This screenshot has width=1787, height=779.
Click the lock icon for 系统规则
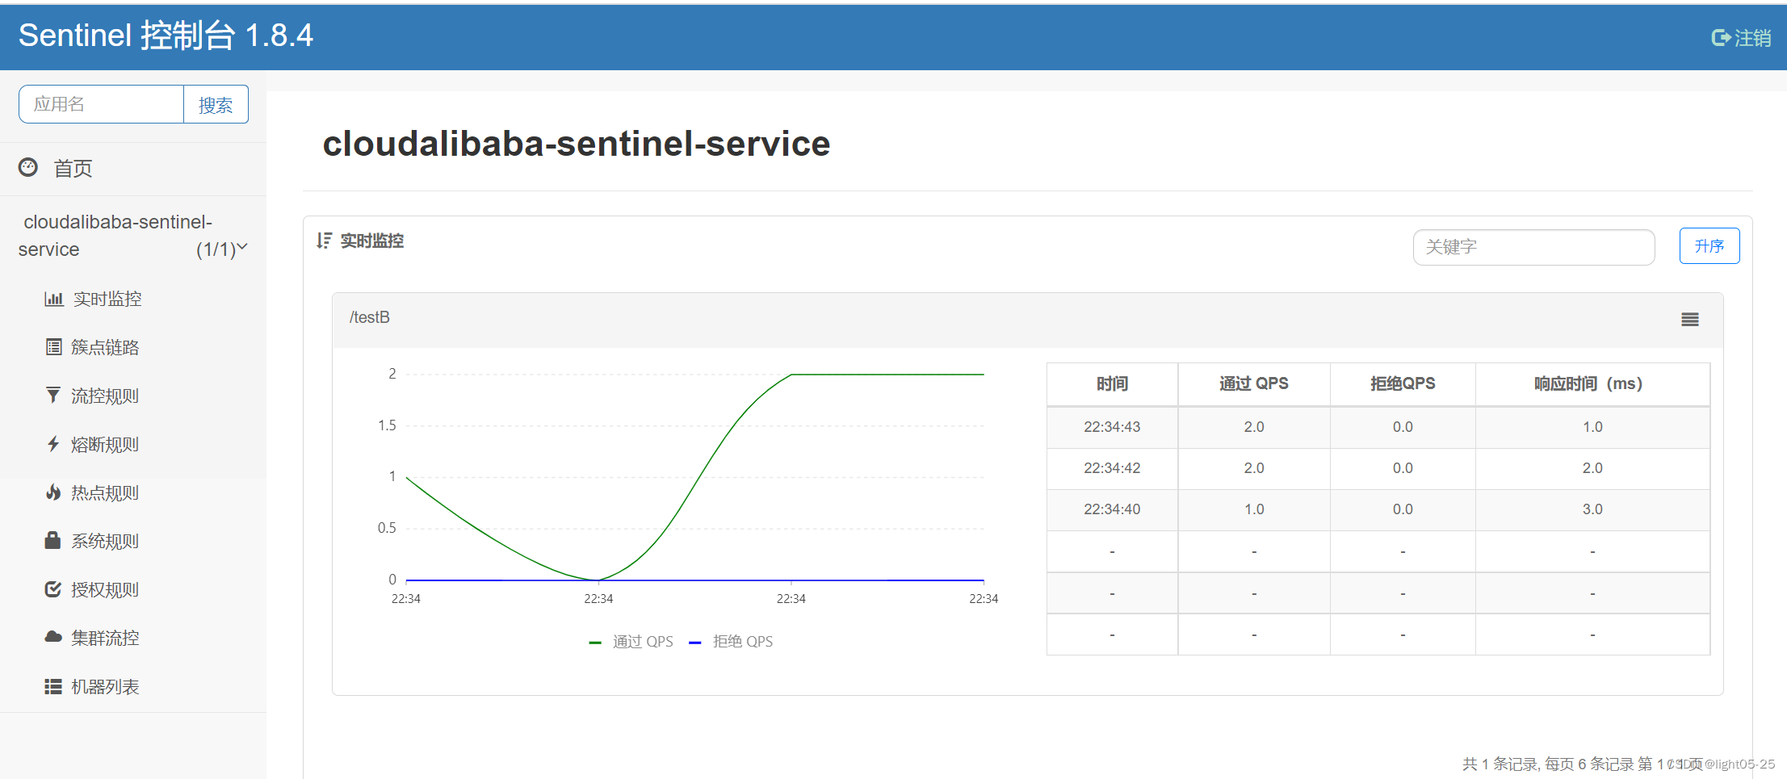(53, 541)
